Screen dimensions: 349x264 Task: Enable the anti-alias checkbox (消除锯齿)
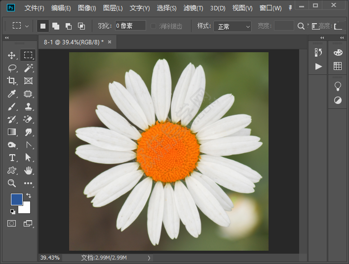pos(154,26)
